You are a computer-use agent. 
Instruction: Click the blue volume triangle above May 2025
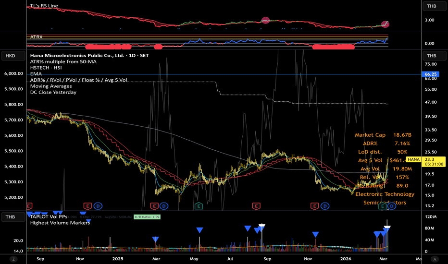pyautogui.click(x=199, y=230)
